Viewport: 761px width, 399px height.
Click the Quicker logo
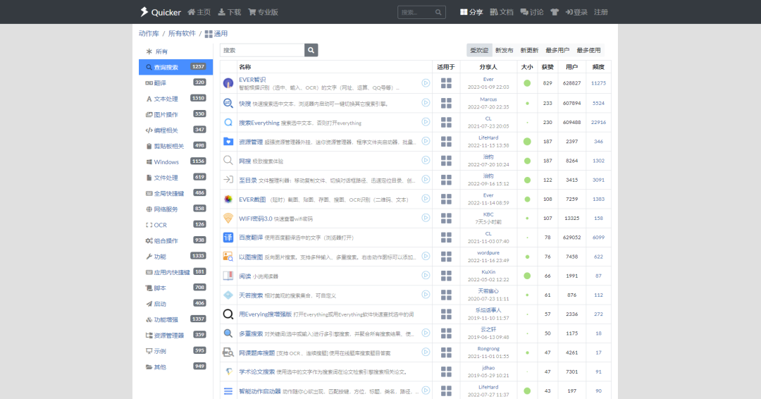tap(160, 12)
